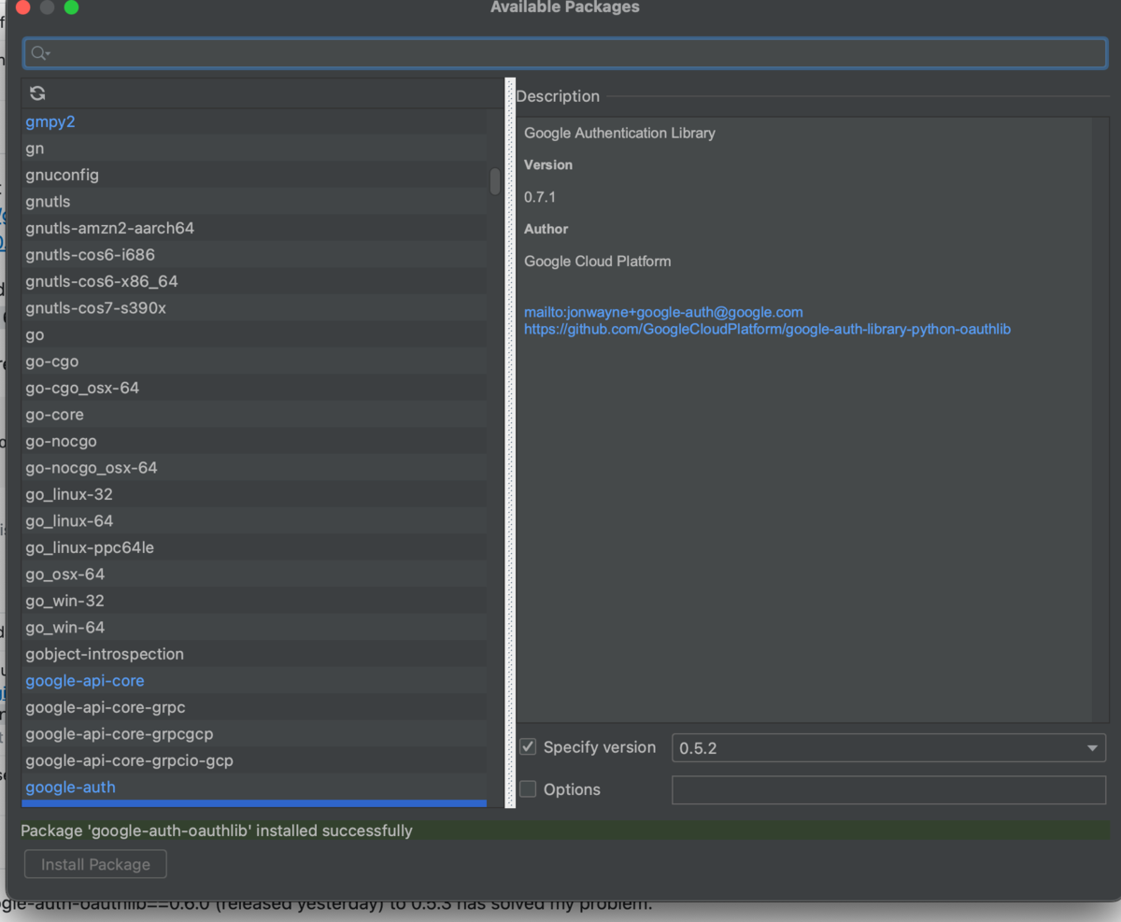Select the go_linux-64 package
This screenshot has height=922, width=1121.
click(x=254, y=521)
